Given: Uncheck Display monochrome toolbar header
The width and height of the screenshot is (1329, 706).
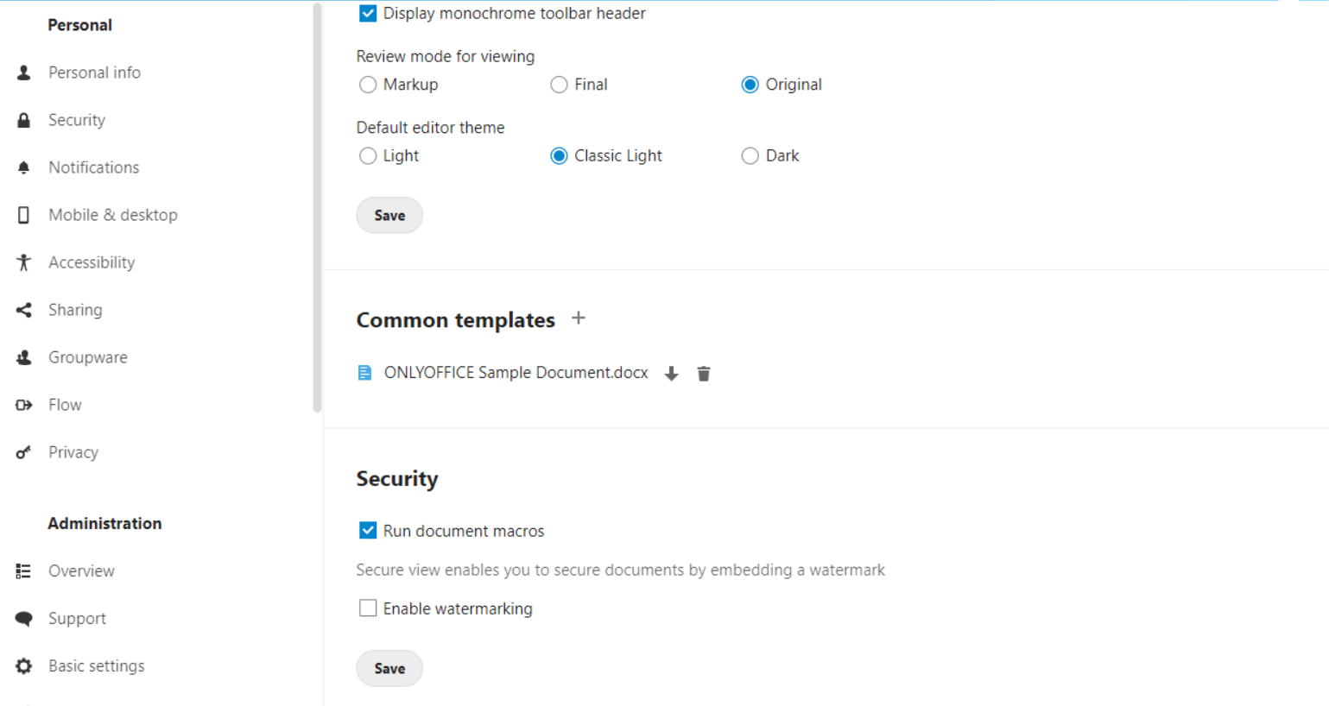Looking at the screenshot, I should pos(368,13).
